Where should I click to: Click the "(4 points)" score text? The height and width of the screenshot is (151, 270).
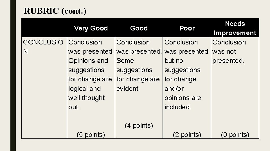139,126
